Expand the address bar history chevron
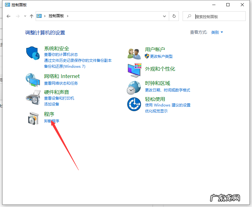Screen dimensions: 252x207 [x=164, y=16]
